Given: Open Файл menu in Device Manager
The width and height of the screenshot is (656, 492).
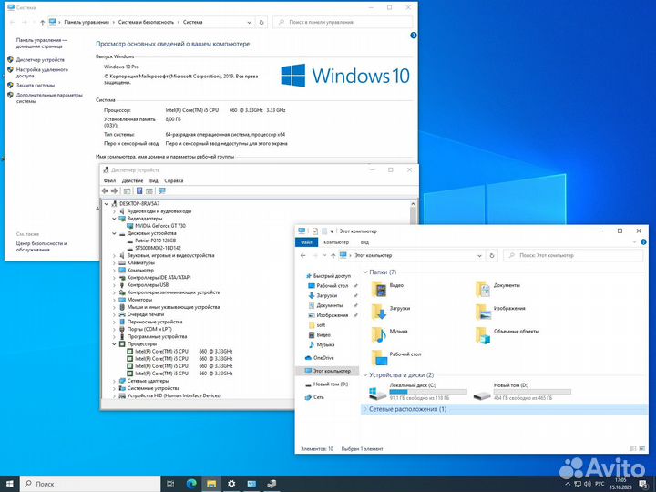Looking at the screenshot, I should (x=109, y=180).
